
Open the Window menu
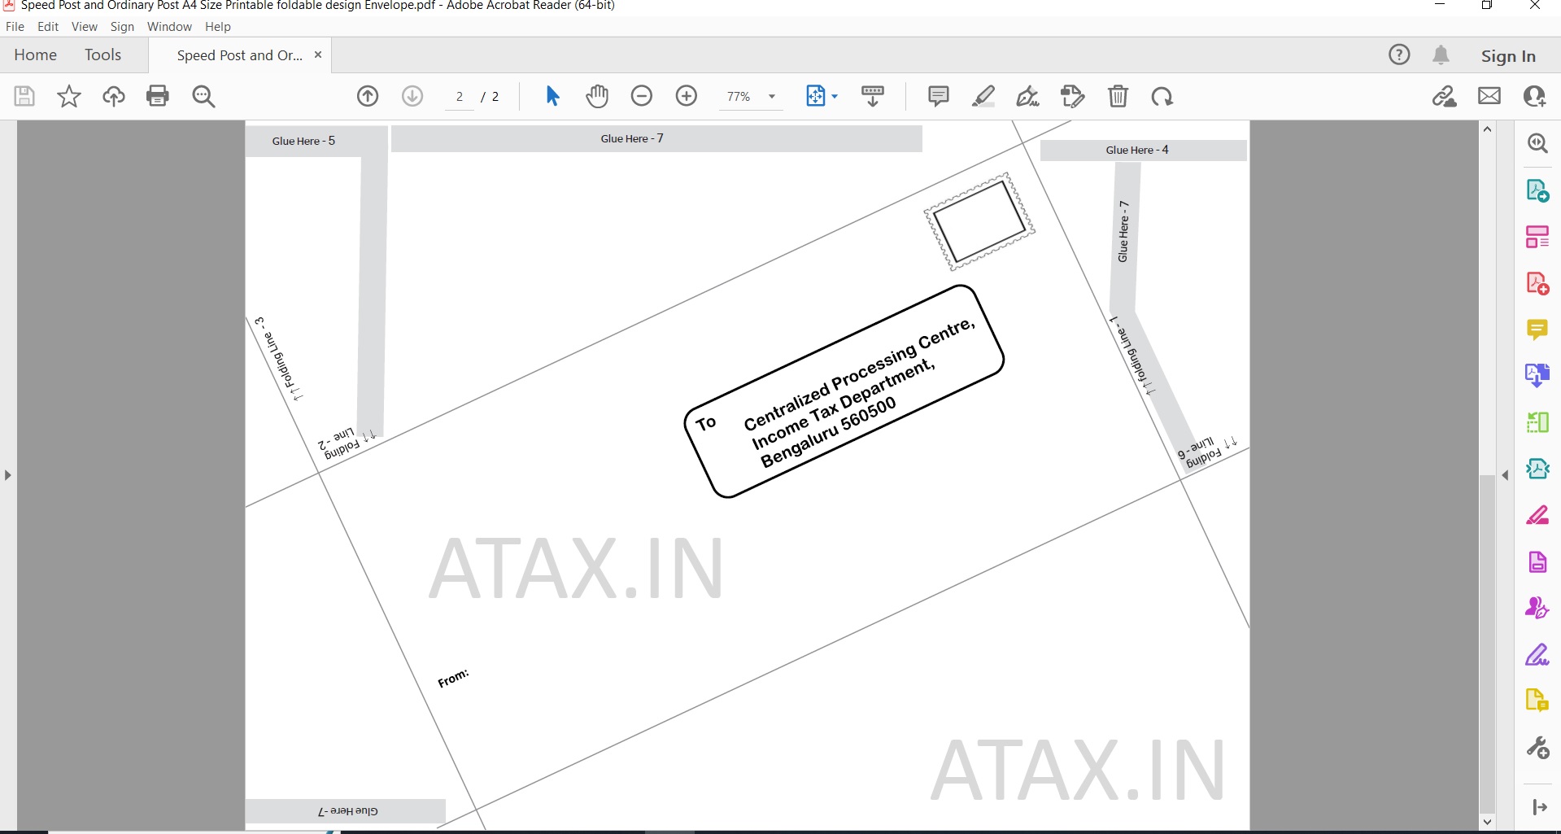pos(169,26)
